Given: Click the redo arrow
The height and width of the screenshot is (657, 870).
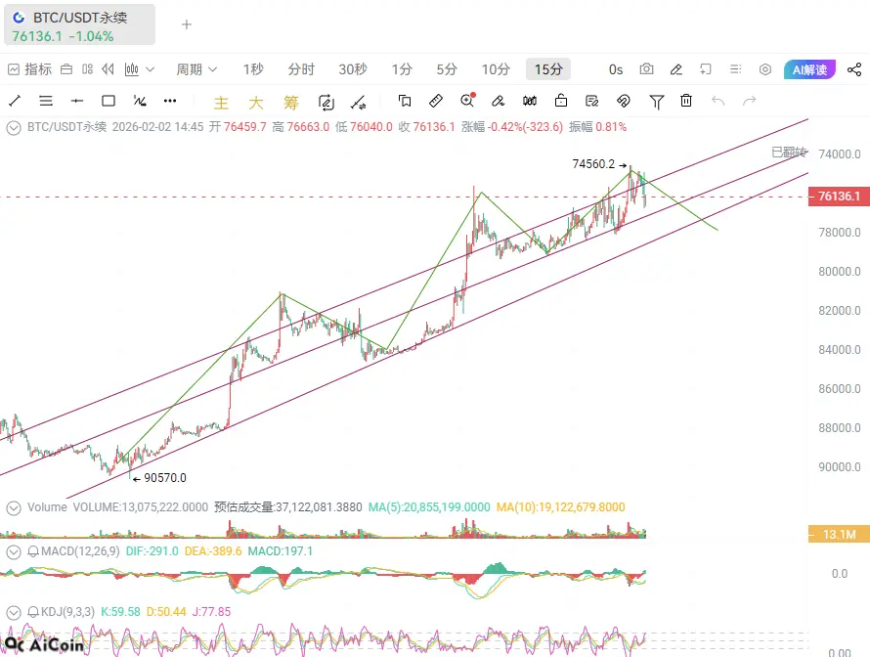Looking at the screenshot, I should pos(750,101).
